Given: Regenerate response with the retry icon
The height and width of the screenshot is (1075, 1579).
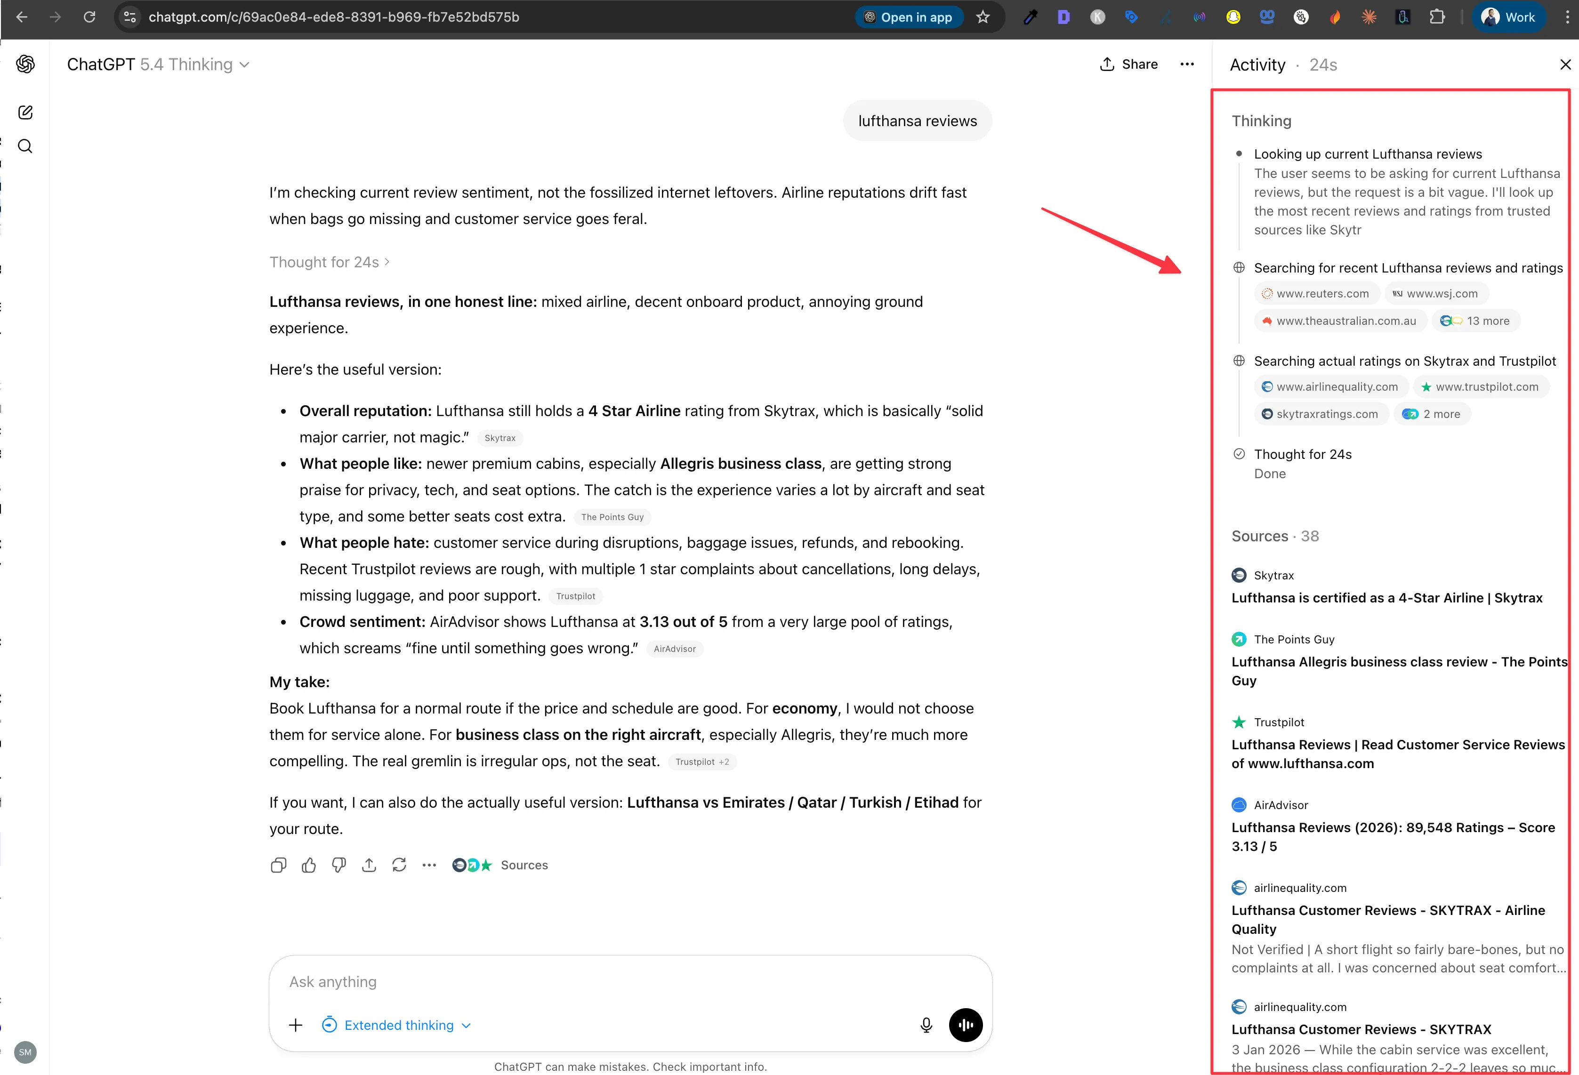Looking at the screenshot, I should point(399,865).
